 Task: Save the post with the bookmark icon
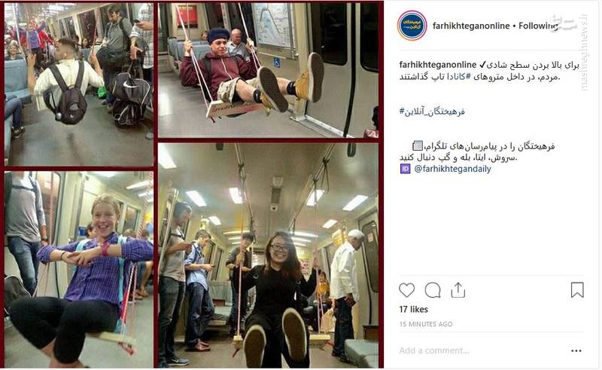click(577, 290)
